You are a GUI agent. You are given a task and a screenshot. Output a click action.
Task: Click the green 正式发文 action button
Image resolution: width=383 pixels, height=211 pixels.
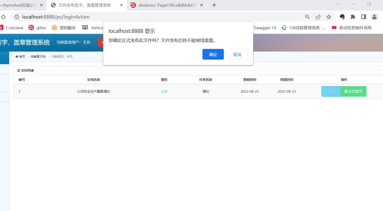pos(353,91)
